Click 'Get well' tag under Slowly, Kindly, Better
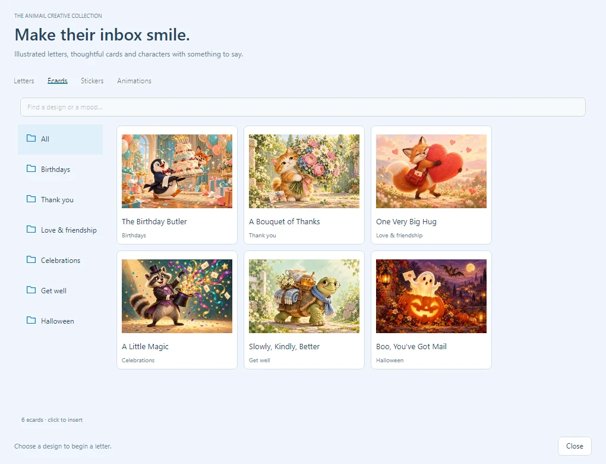Screen dimensions: 606x464 point(259,360)
